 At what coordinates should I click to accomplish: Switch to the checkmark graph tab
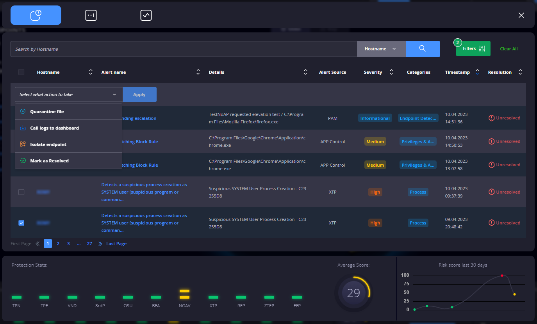pyautogui.click(x=146, y=15)
